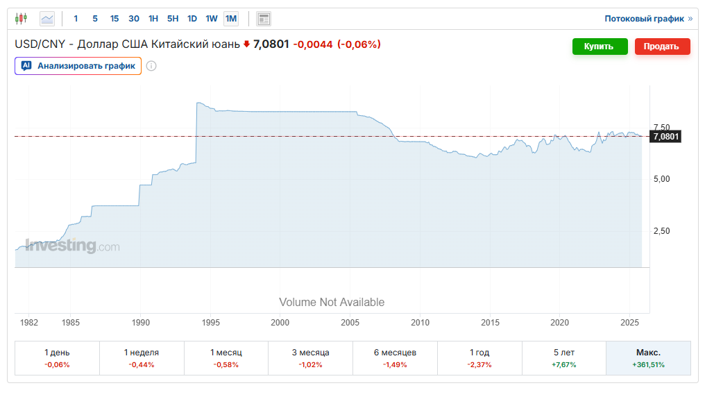Select the 30 minute interval

point(134,19)
